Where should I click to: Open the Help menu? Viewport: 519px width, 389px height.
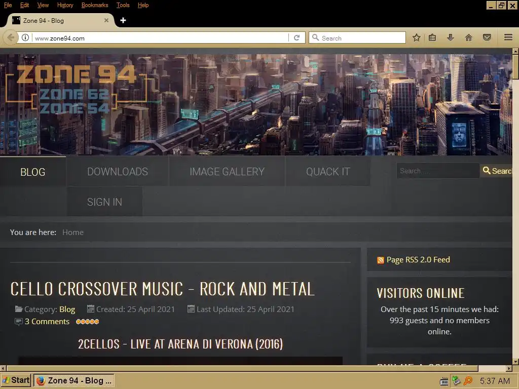point(143,5)
